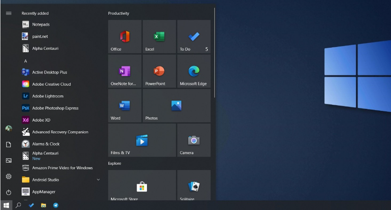Launch paint.net from the app list
Screen dimensions: 391x210
pyautogui.click(x=61, y=36)
